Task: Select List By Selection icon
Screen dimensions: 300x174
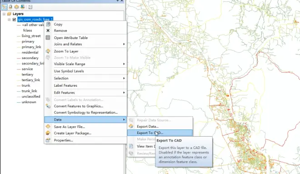Action: [x=23, y=7]
